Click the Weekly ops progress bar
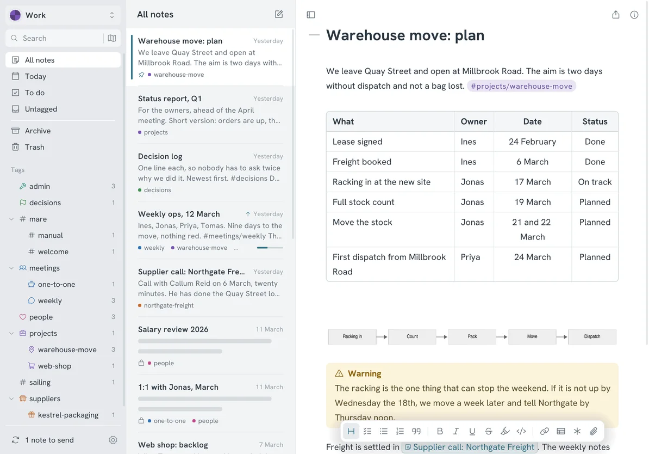Screen dimensions: 649x454 click(x=270, y=248)
